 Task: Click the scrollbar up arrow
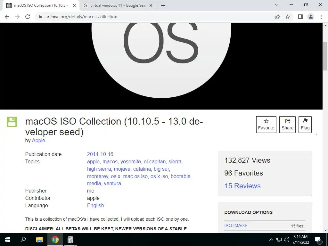pos(325,26)
